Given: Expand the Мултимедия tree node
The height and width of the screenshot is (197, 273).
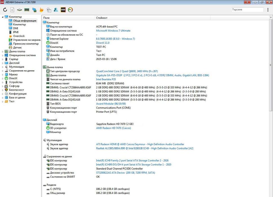Looking at the screenshot, I should pos(3,67).
